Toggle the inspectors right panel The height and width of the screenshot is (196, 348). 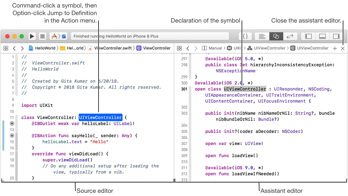click(336, 36)
